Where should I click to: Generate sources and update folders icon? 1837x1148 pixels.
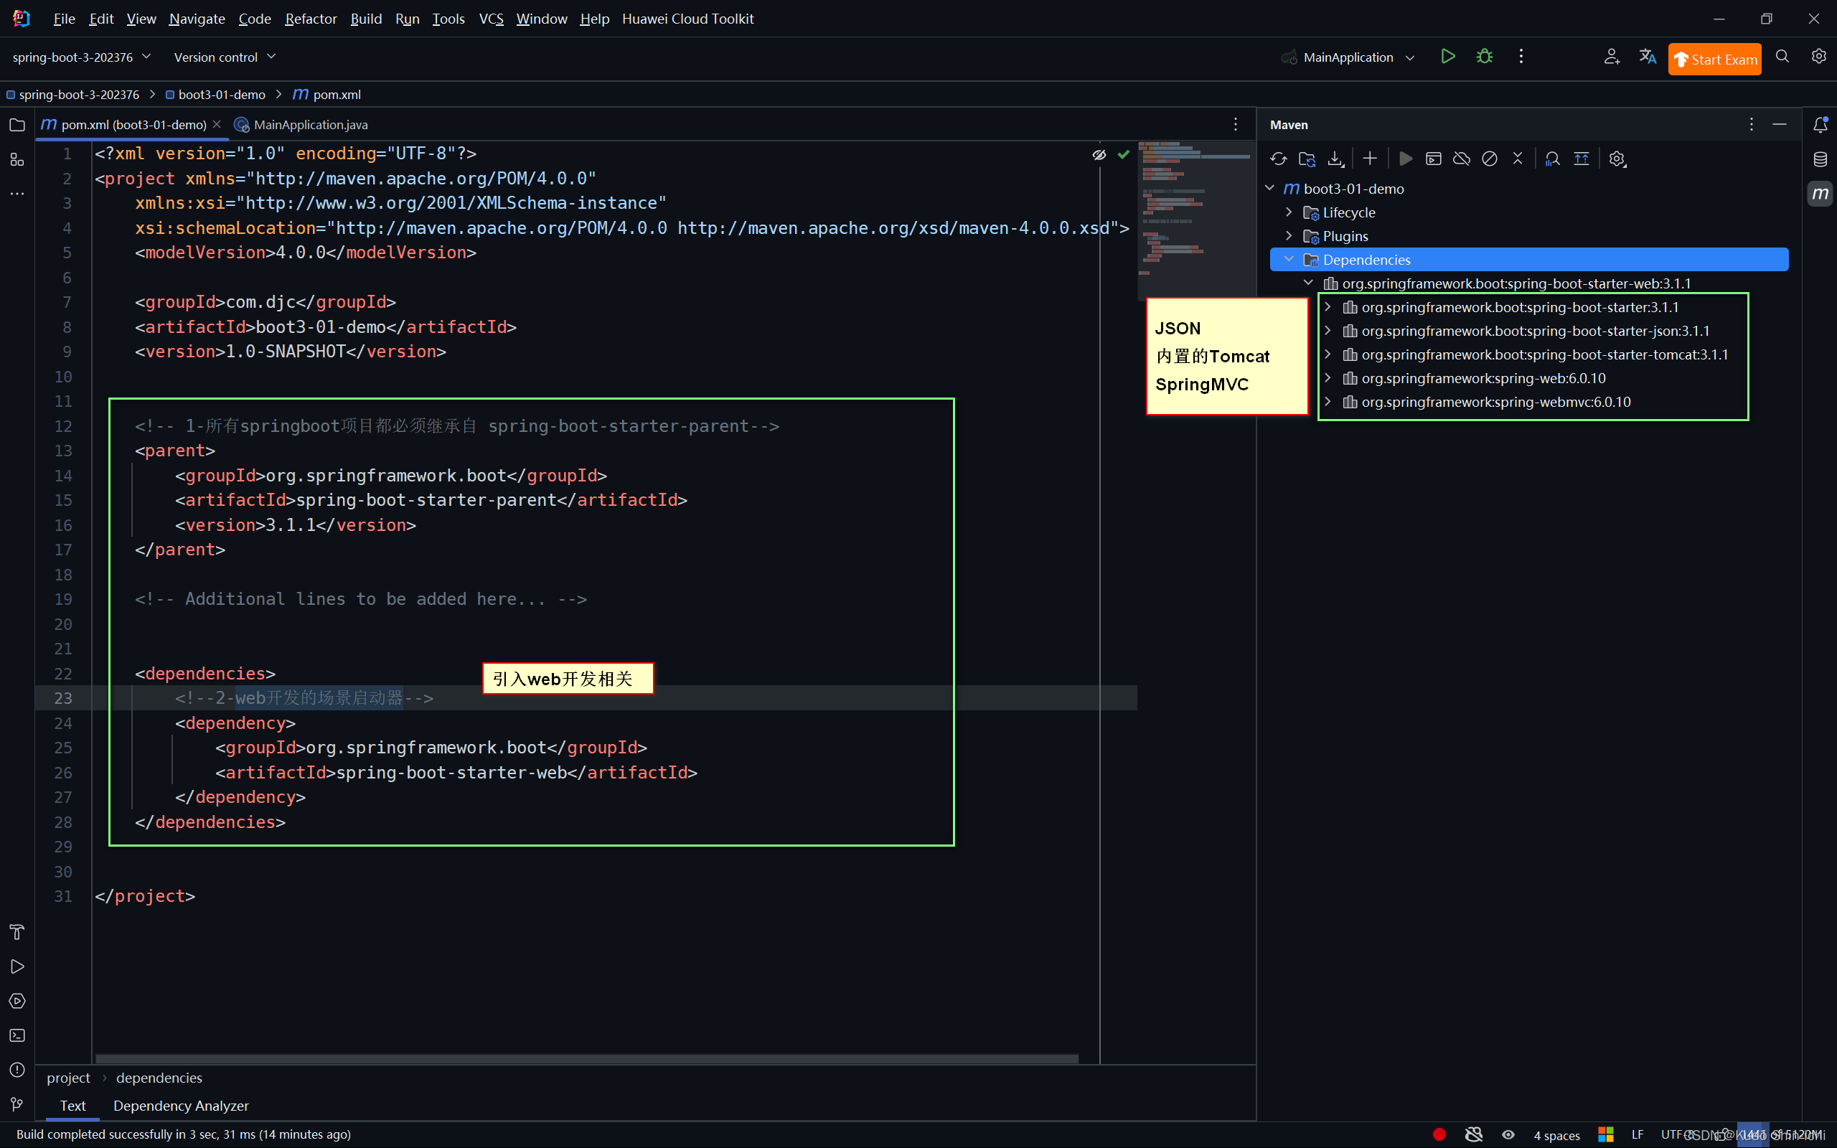click(x=1307, y=159)
